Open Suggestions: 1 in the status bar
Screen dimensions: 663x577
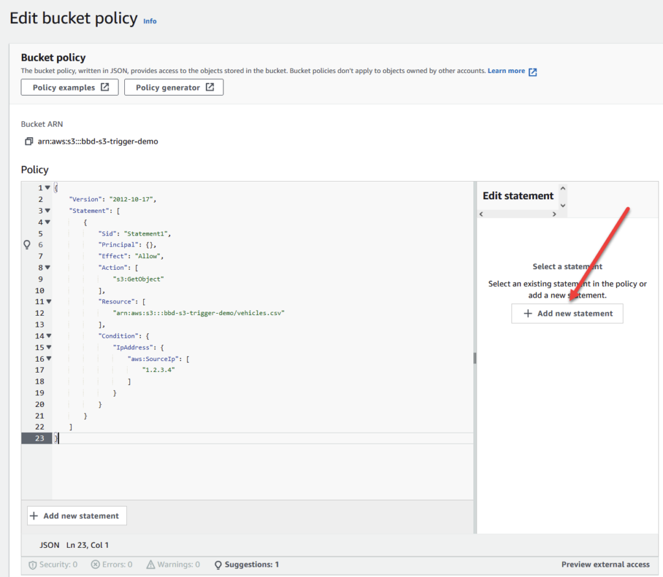click(246, 565)
